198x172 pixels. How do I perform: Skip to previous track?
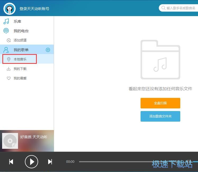(11, 162)
